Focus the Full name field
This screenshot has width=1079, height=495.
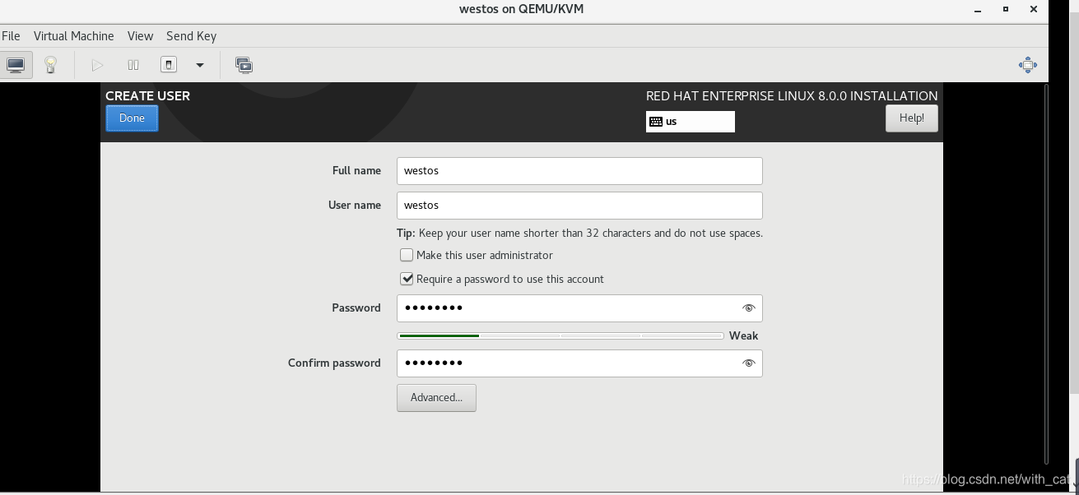(579, 171)
